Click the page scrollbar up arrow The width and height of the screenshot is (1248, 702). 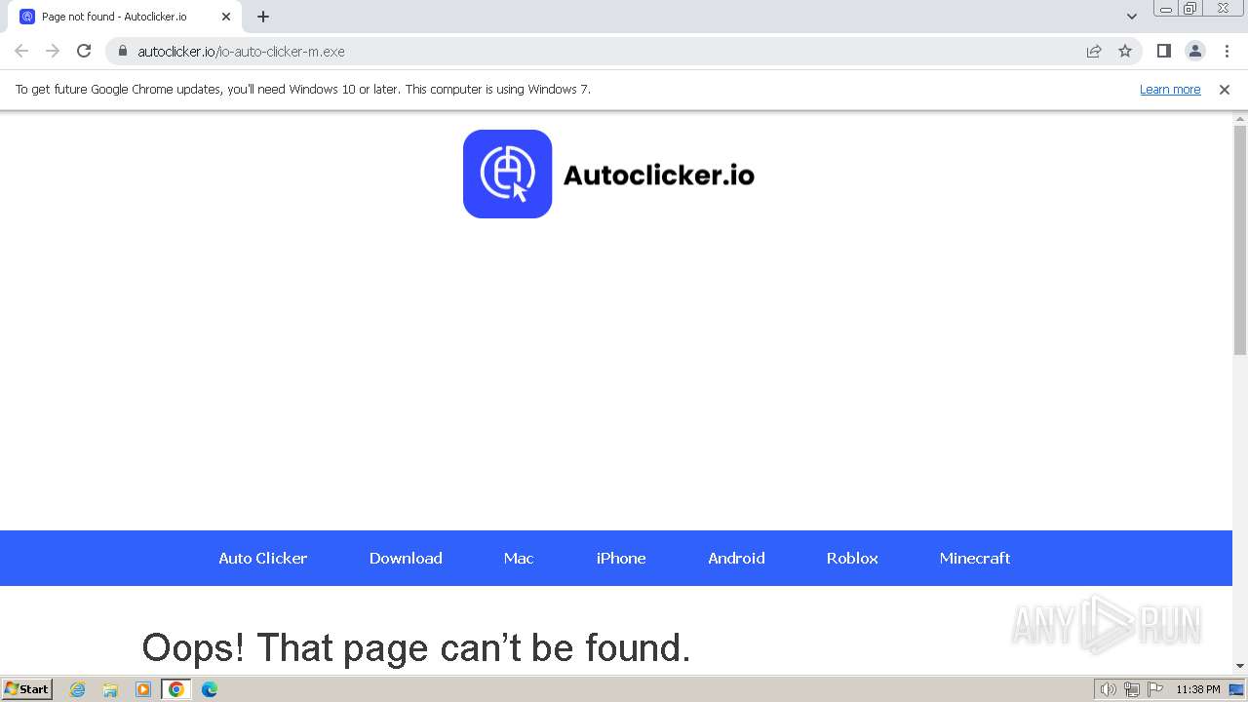pos(1240,119)
